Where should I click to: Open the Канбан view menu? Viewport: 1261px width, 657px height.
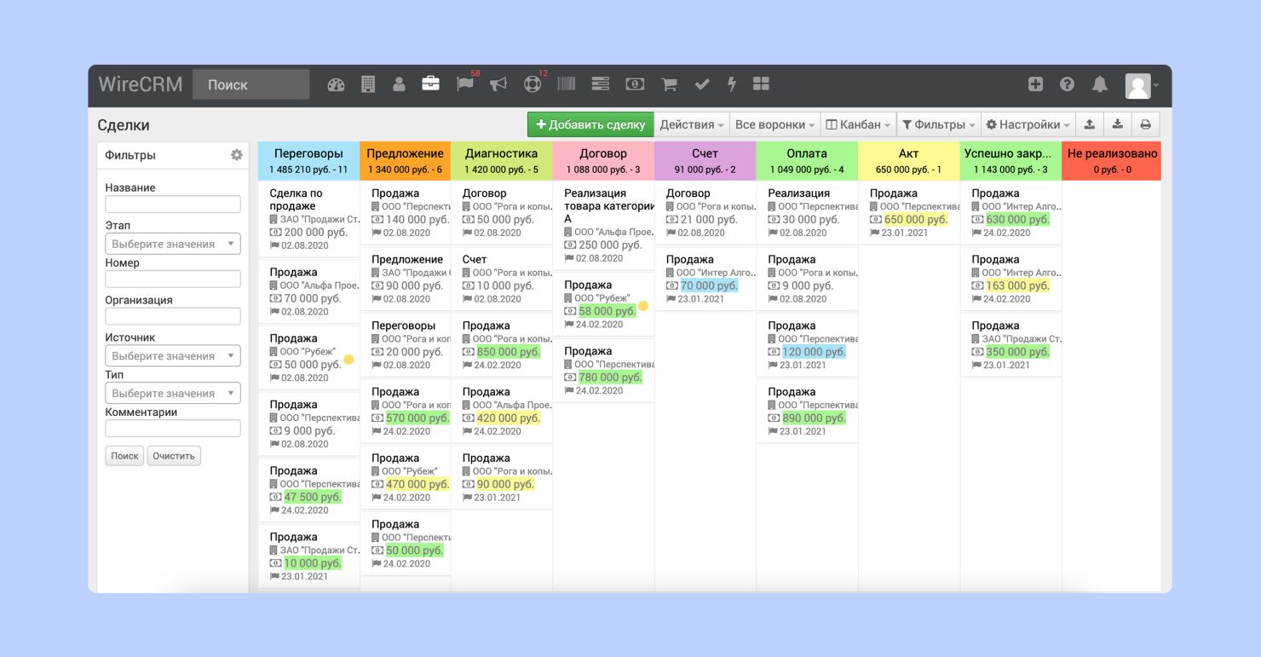[x=859, y=124]
